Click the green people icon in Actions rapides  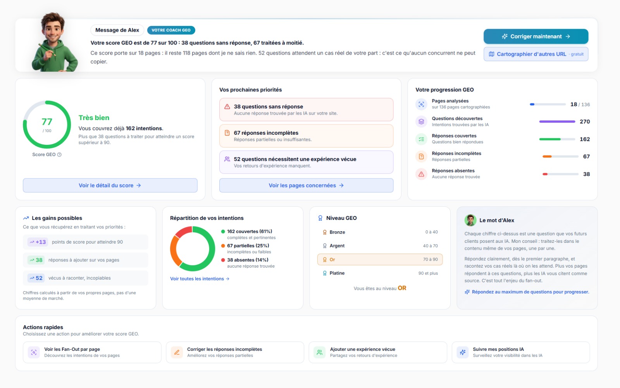coord(320,352)
